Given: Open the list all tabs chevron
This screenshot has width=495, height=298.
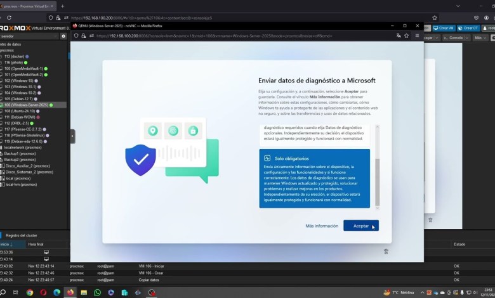Looking at the screenshot, I should (x=458, y=6).
